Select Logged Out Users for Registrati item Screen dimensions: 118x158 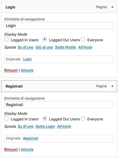pyautogui.click(x=45, y=118)
